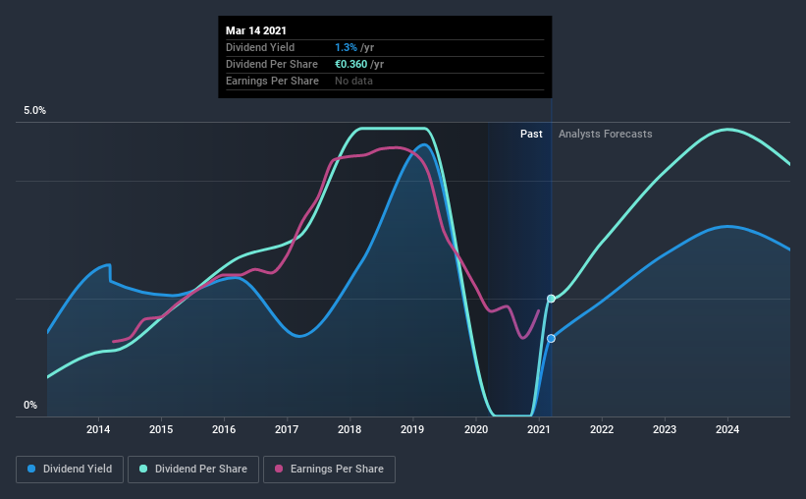Click the 2015 x-axis label
Screen dimensions: 806x499
161,429
